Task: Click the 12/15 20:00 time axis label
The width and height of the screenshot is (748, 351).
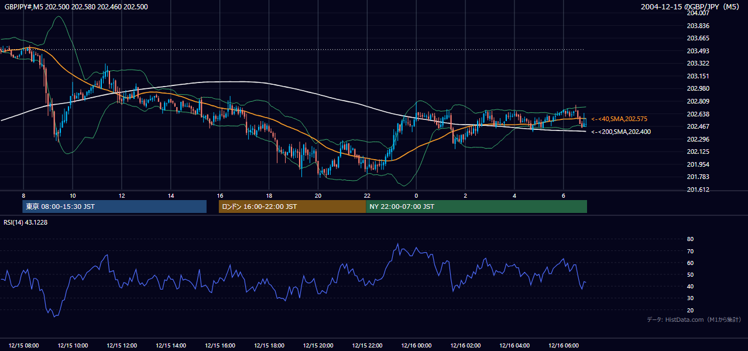Action: pos(318,345)
